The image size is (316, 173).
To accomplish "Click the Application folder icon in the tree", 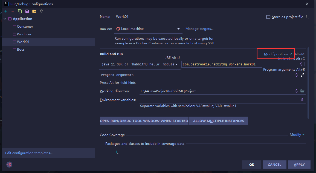I will pos(10,19).
